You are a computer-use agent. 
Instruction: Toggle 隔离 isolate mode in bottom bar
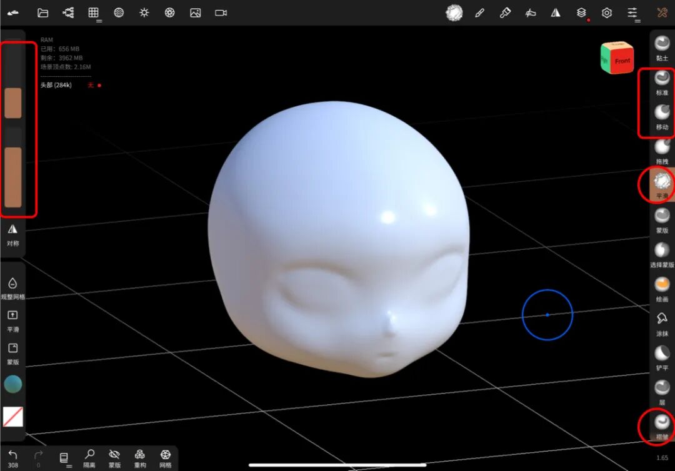(89, 459)
